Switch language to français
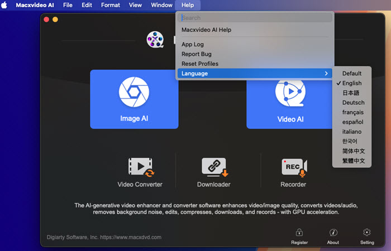Viewport: 391px width, 251px height. pyautogui.click(x=352, y=112)
